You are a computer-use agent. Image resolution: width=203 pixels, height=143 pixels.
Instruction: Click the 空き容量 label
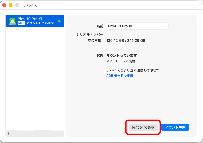click(95, 41)
